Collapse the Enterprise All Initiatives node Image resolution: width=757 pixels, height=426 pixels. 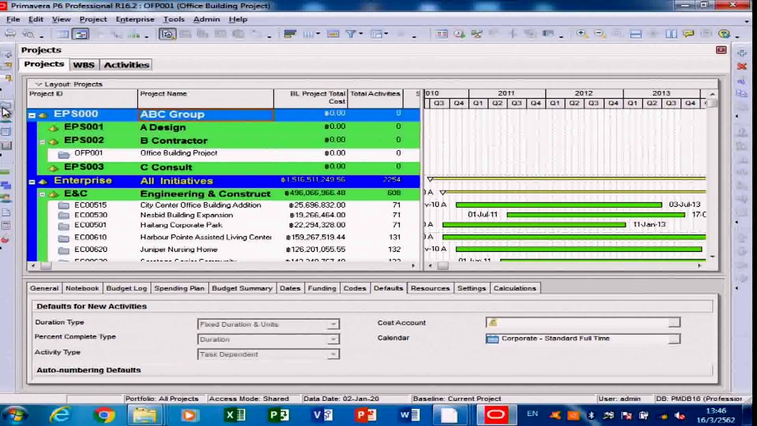pyautogui.click(x=32, y=182)
